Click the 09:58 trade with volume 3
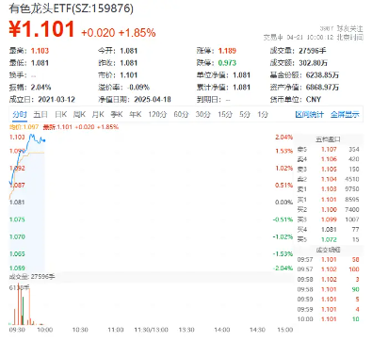This screenshot has width=372, height=341. 329,280
